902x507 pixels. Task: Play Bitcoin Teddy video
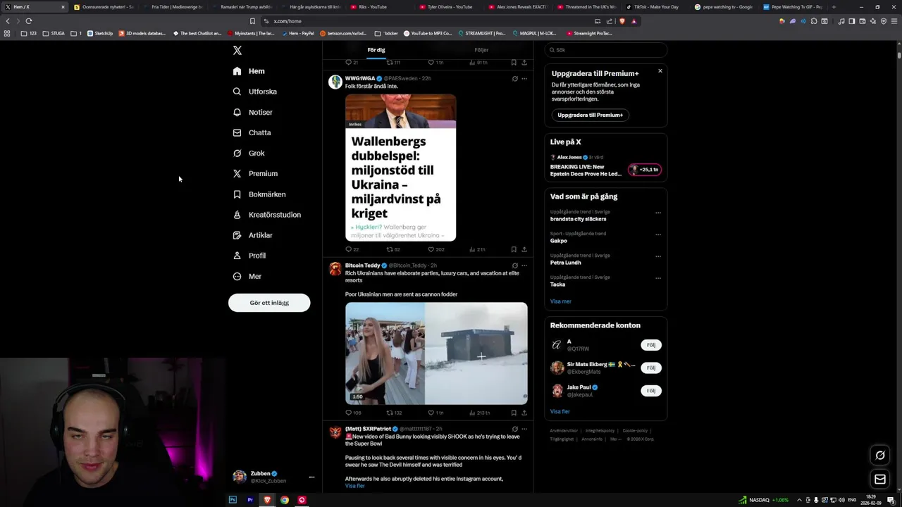[x=436, y=353]
